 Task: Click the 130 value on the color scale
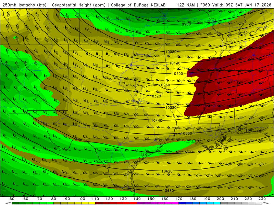coord(123,199)
